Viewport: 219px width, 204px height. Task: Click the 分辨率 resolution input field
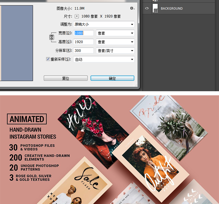[x=84, y=51]
